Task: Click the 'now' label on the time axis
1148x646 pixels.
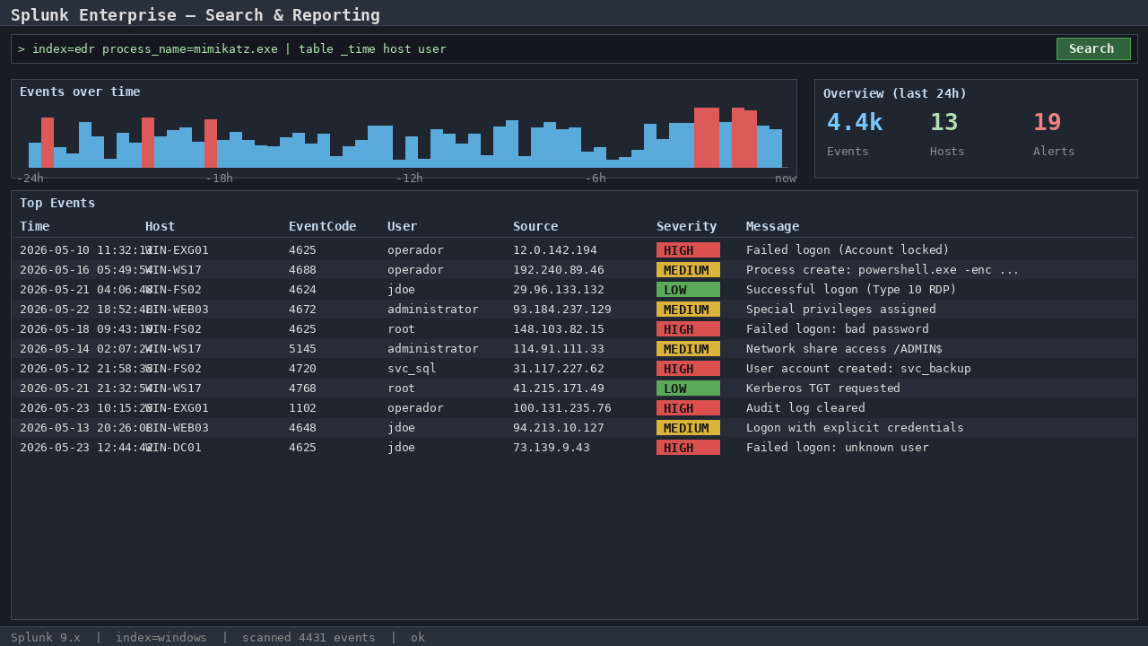Action: (786, 179)
